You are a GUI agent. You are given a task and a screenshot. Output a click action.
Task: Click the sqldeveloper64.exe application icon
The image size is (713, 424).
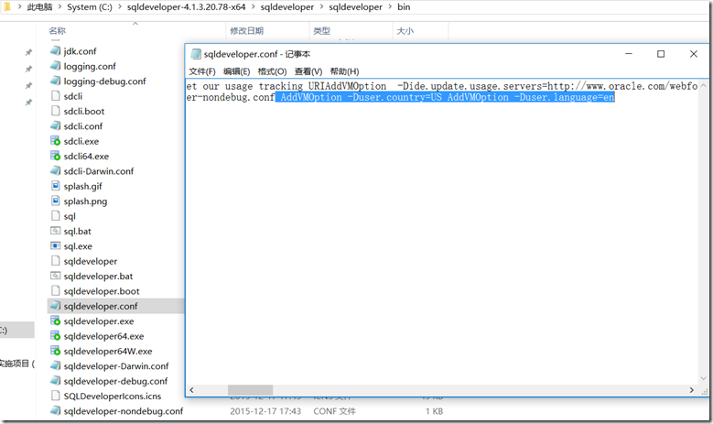56,336
